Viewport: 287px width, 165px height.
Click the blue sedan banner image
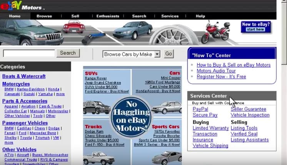(x=132, y=30)
